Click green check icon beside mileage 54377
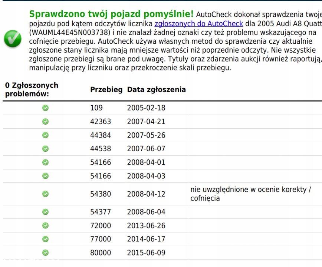The image size is (322, 267). (x=45, y=212)
